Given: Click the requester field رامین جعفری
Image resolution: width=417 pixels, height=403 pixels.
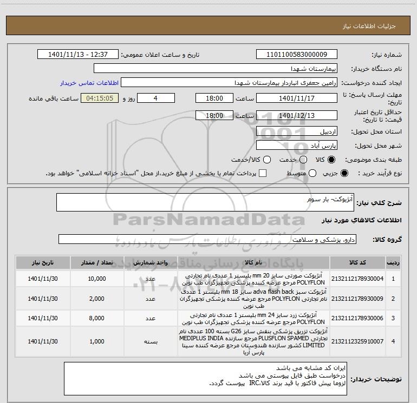Looking at the screenshot, I should (x=229, y=83).
